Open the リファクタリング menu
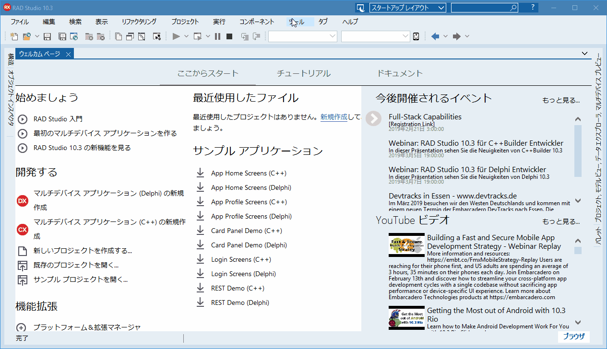Viewport: 607px width, 349px height. point(139,22)
